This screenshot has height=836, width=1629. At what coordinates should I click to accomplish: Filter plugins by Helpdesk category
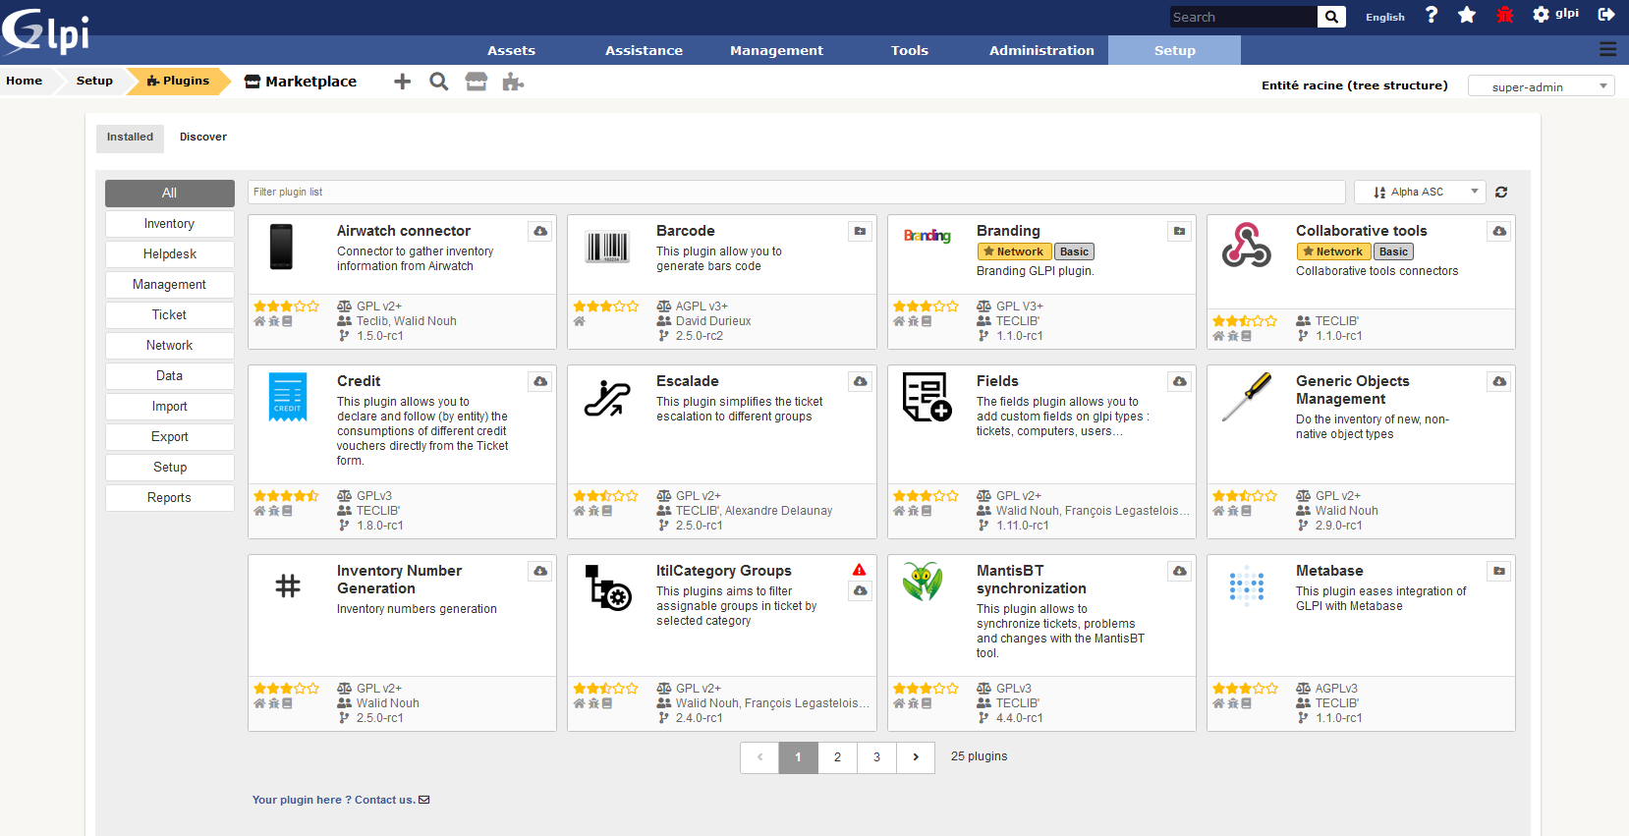pyautogui.click(x=170, y=254)
